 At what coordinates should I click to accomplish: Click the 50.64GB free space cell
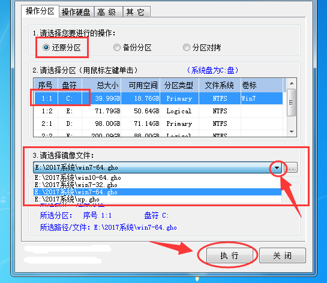click(140, 111)
